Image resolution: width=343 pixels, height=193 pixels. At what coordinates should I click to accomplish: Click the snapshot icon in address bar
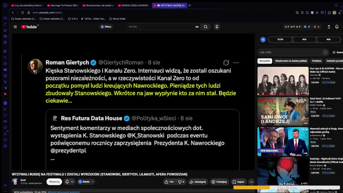click(x=307, y=13)
